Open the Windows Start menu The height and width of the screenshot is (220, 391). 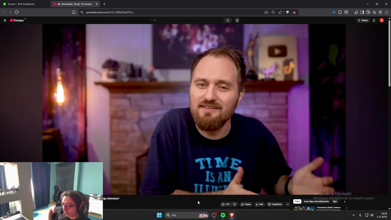pos(159,215)
